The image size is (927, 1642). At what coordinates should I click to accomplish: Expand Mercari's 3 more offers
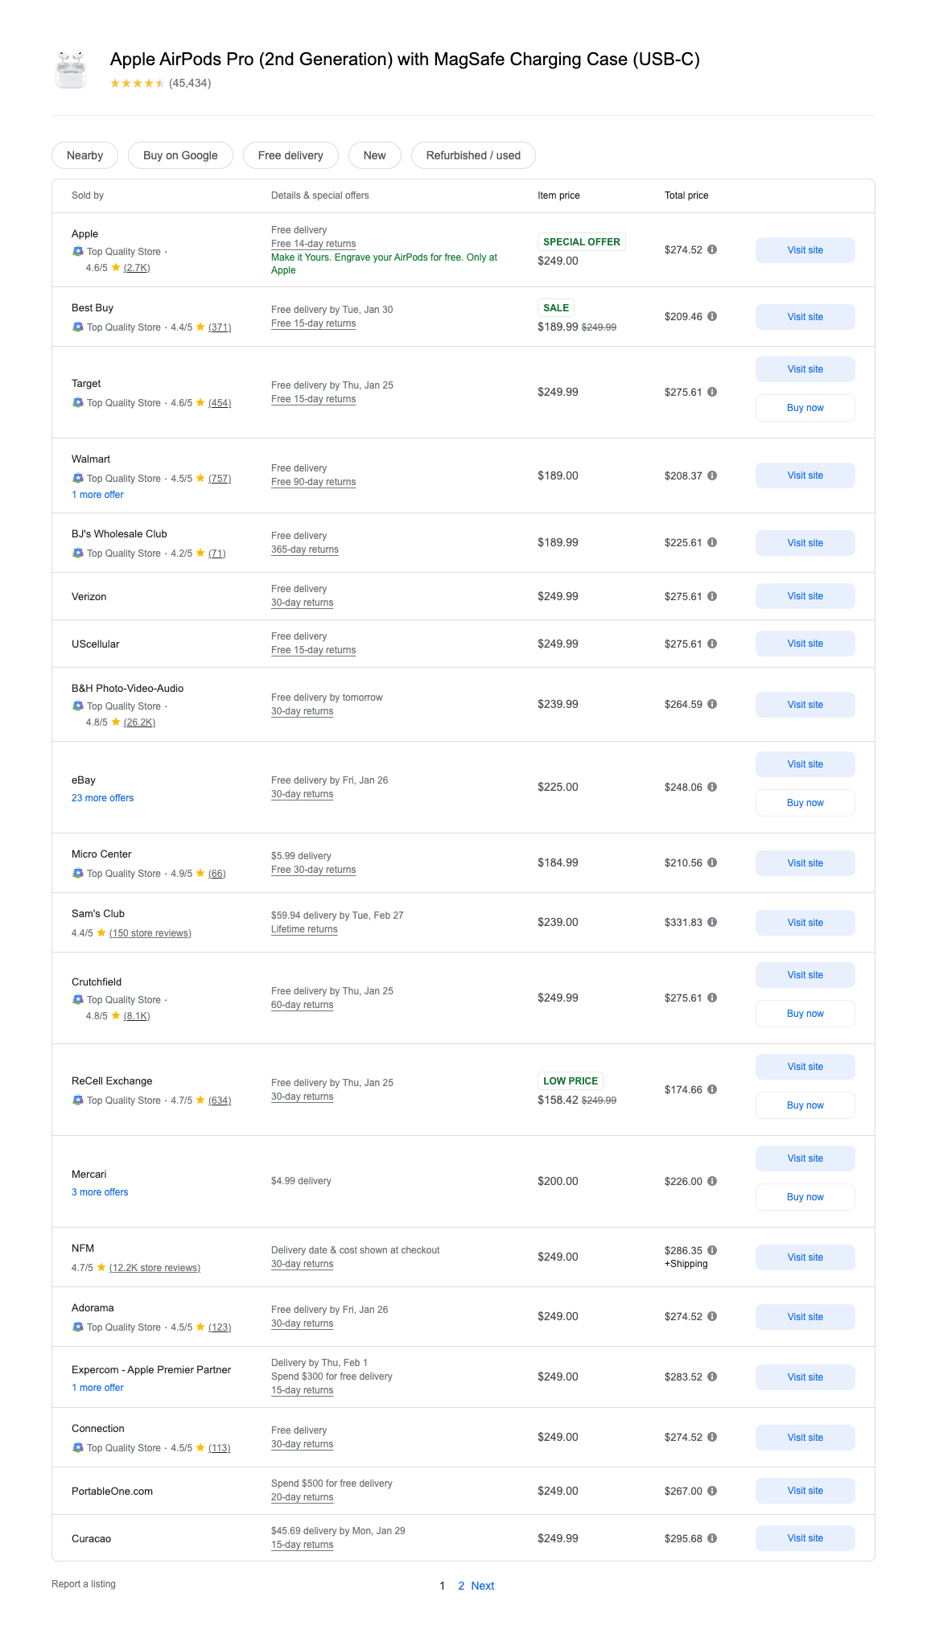[x=100, y=1192]
